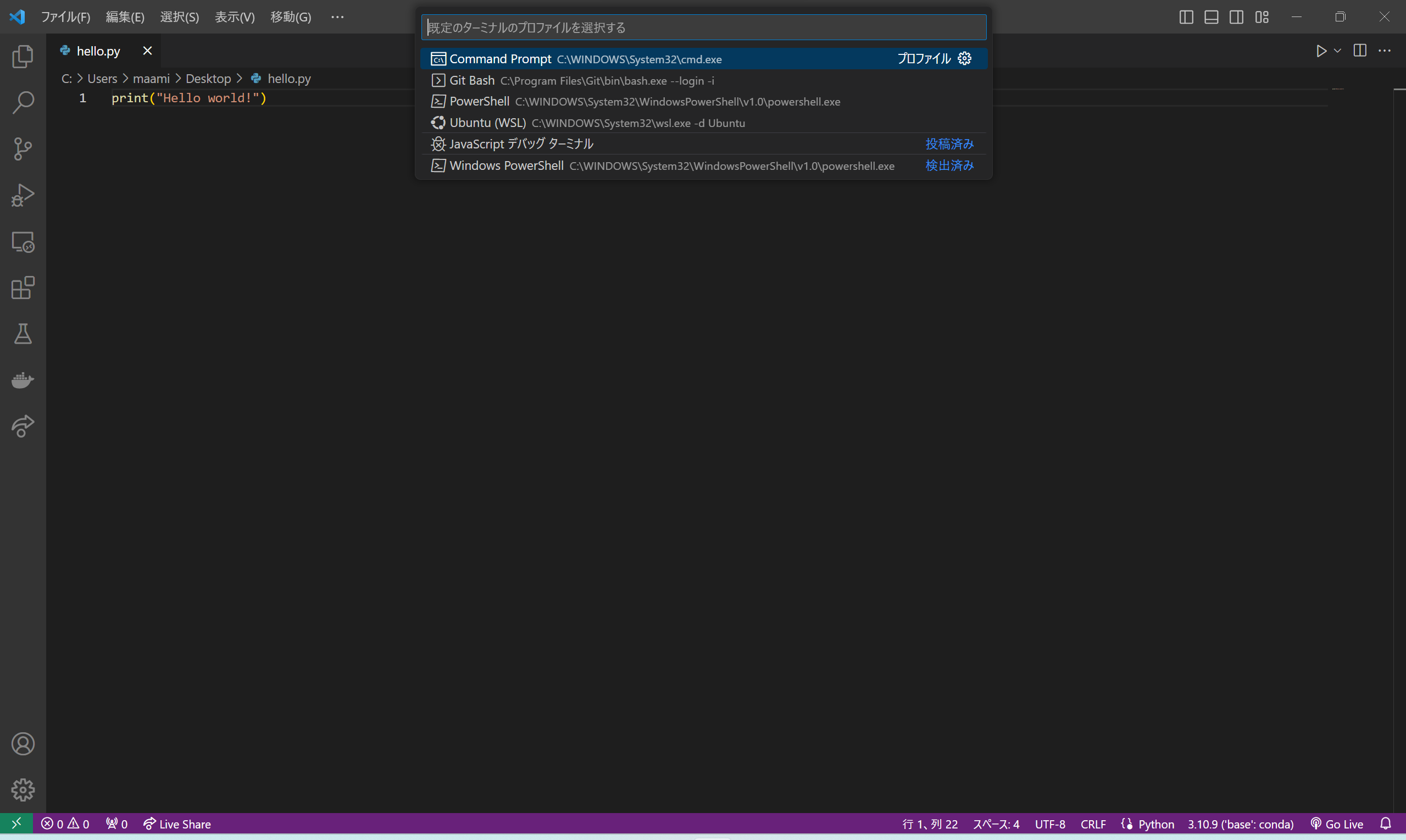The height and width of the screenshot is (840, 1406).
Task: Open the Live Share sidebar view
Action: tap(23, 426)
